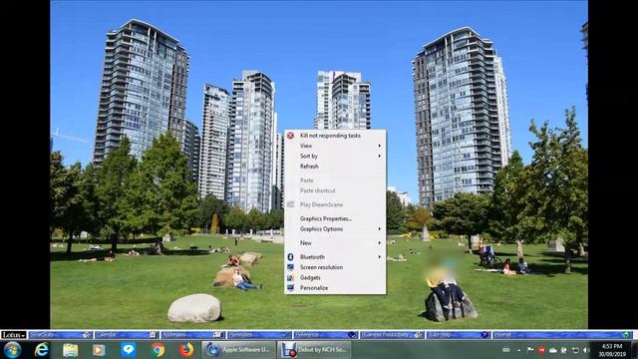The width and height of the screenshot is (638, 359).
Task: Click the sync arrows tray icon
Action: [x=575, y=350]
